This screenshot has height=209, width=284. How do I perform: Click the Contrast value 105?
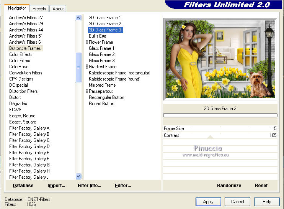[273, 135]
